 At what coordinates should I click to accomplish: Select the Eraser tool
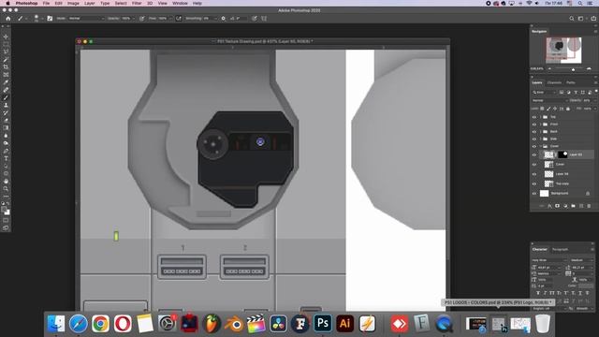tap(6, 121)
